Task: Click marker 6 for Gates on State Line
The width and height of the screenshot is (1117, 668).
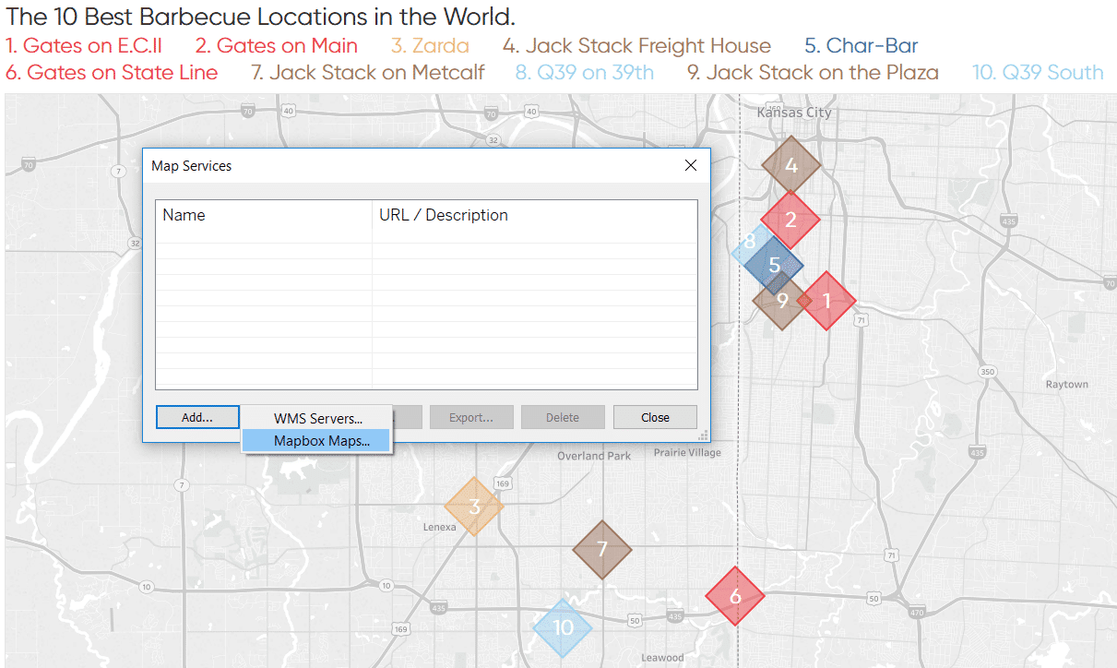Action: 735,597
